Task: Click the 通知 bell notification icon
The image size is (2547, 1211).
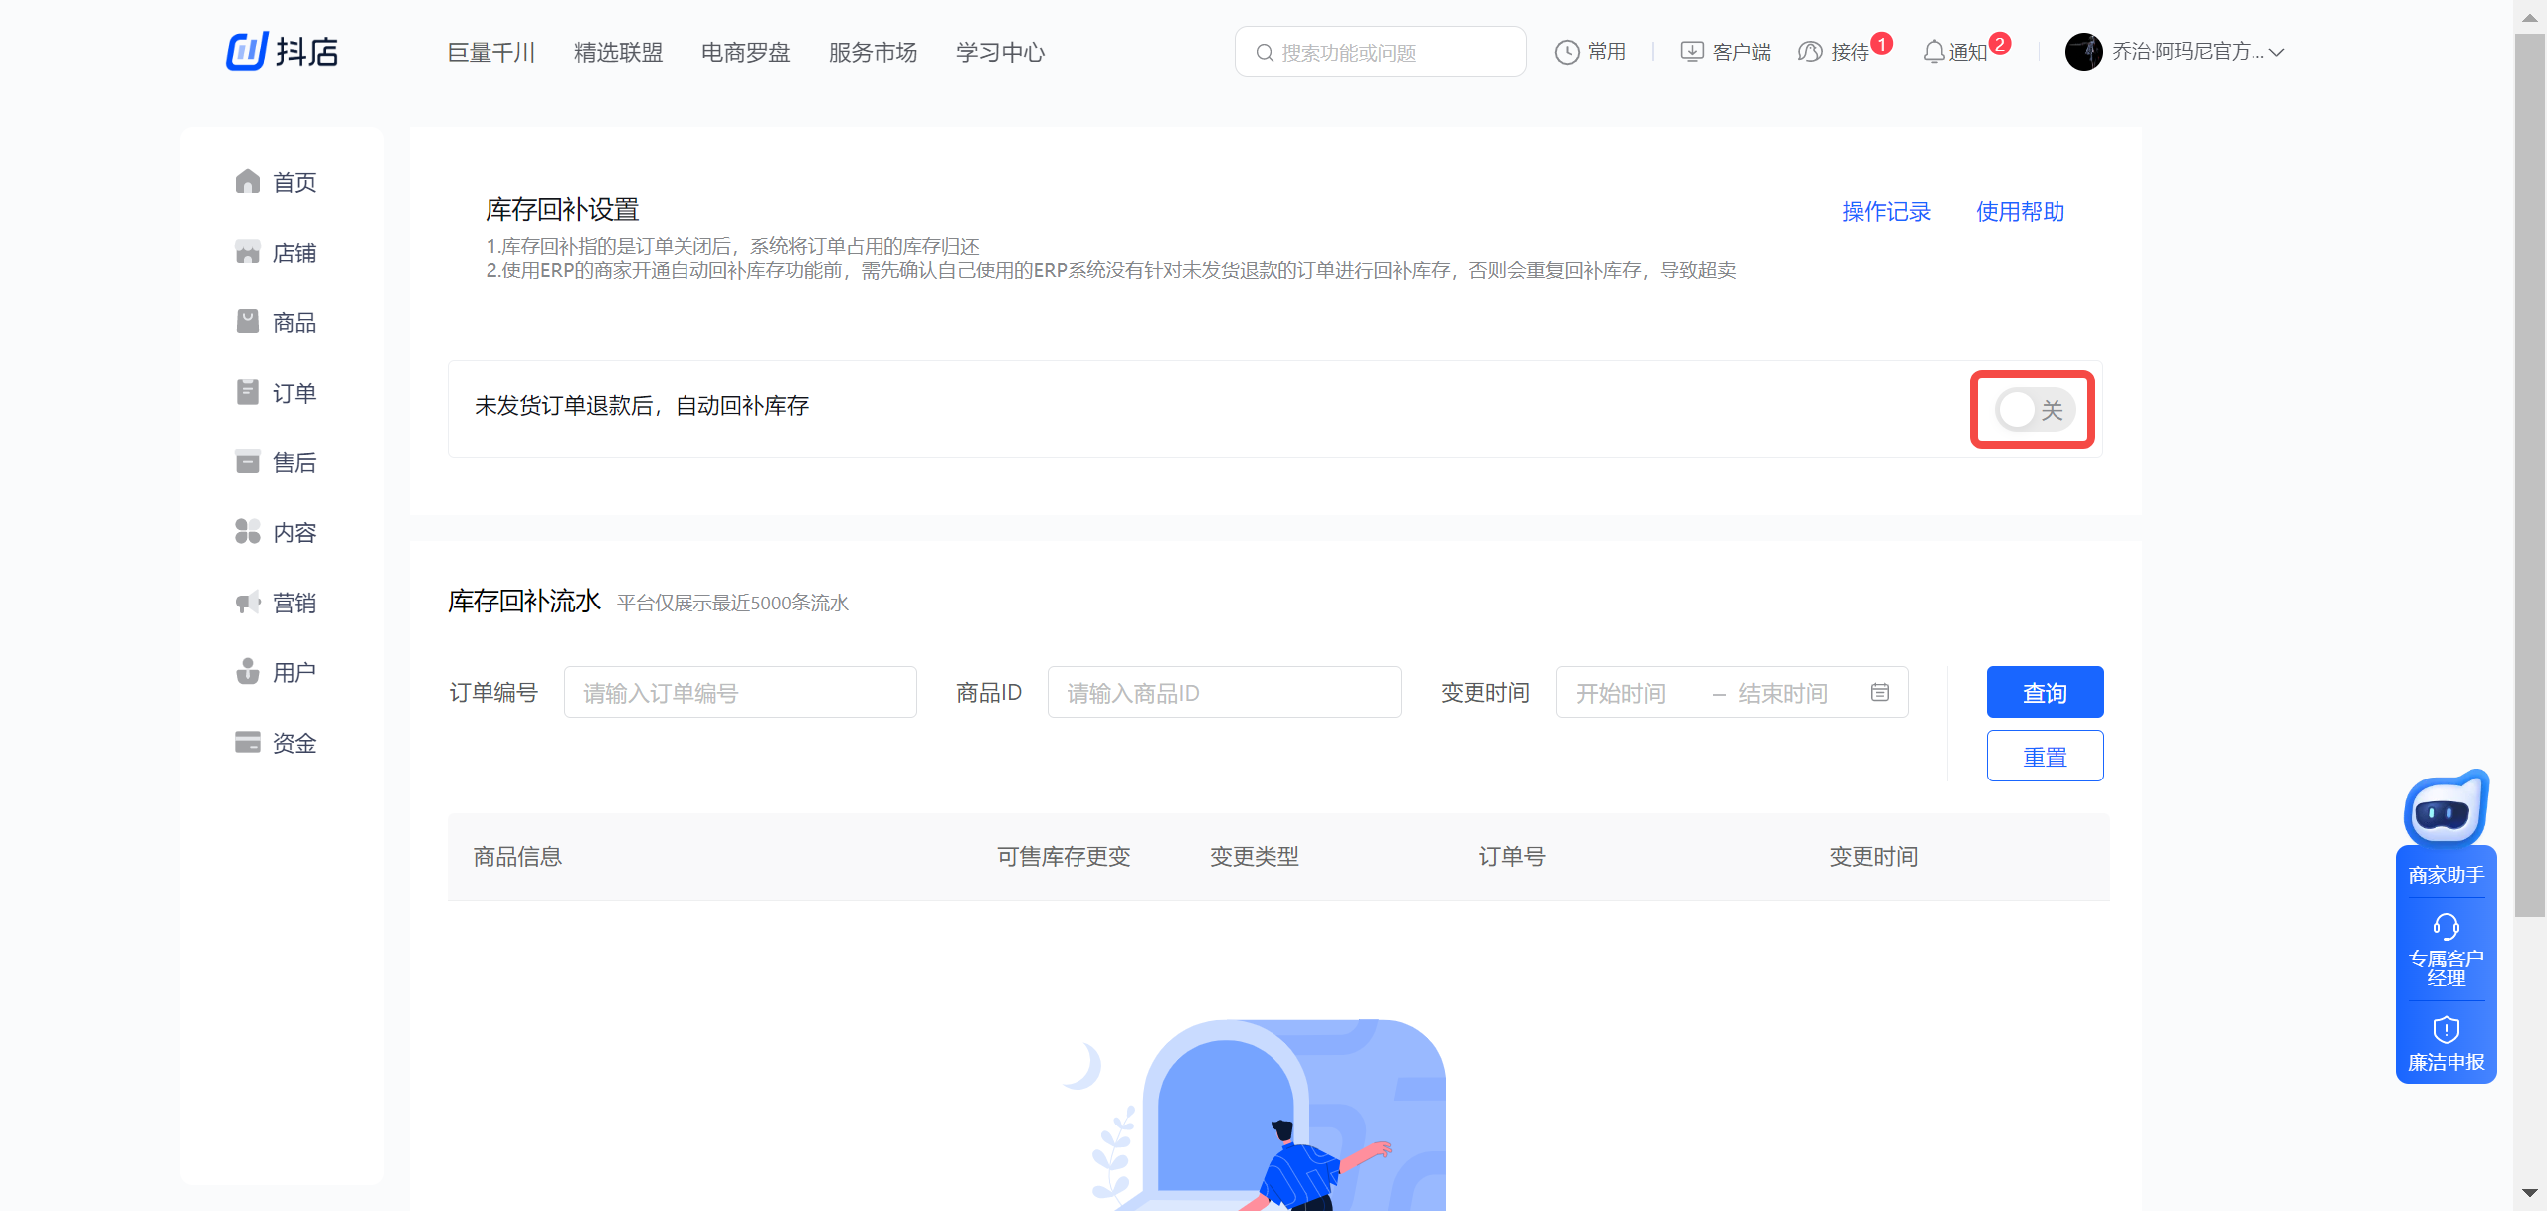Action: (x=1933, y=52)
